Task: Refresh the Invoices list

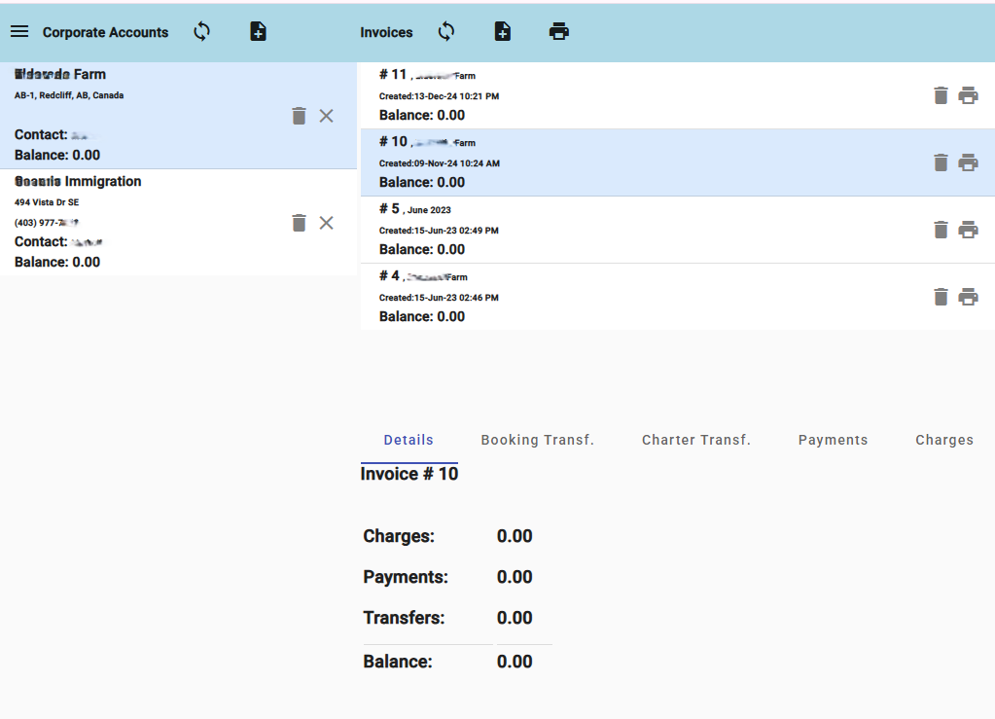Action: point(446,32)
